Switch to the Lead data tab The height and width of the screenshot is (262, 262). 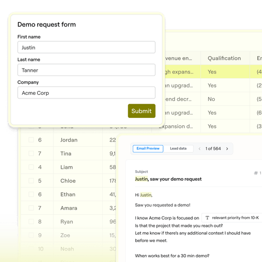[178, 148]
